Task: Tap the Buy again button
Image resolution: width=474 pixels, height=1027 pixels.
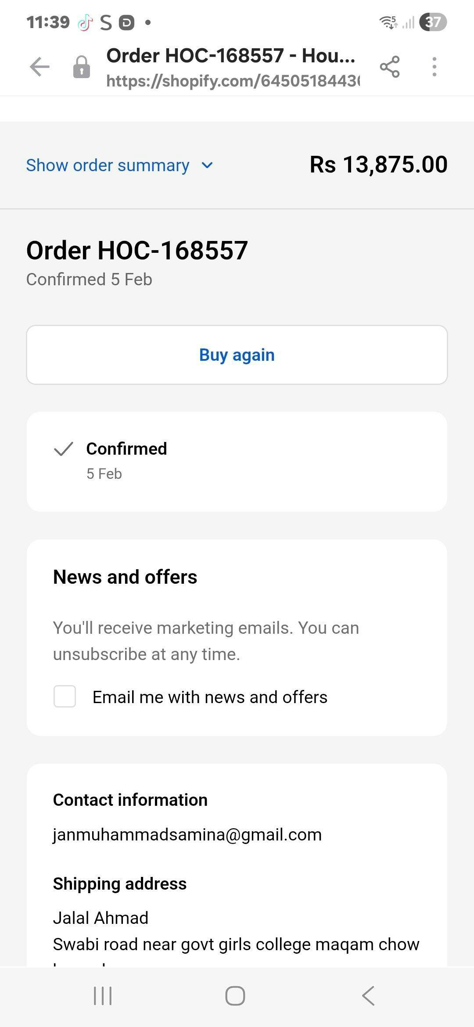Action: (x=237, y=355)
